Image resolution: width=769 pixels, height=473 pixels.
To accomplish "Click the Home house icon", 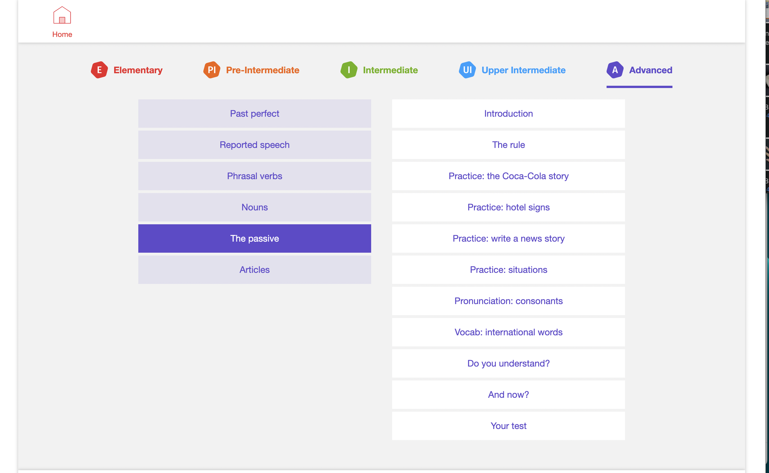I will pos(62,15).
